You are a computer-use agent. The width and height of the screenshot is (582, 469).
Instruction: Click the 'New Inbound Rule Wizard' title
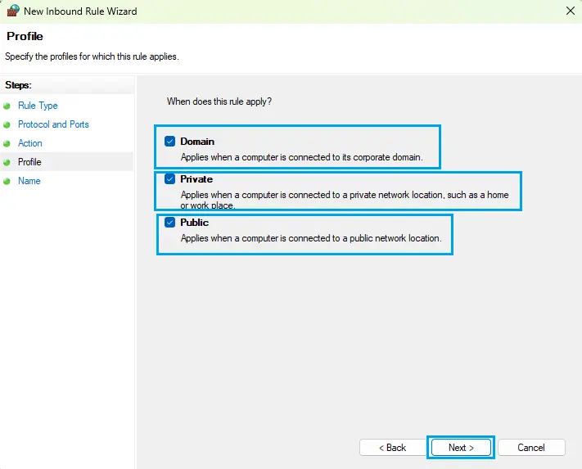click(80, 11)
